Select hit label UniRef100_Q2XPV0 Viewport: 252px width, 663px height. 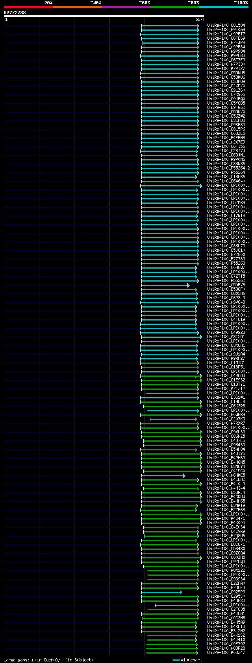tap(226, 86)
